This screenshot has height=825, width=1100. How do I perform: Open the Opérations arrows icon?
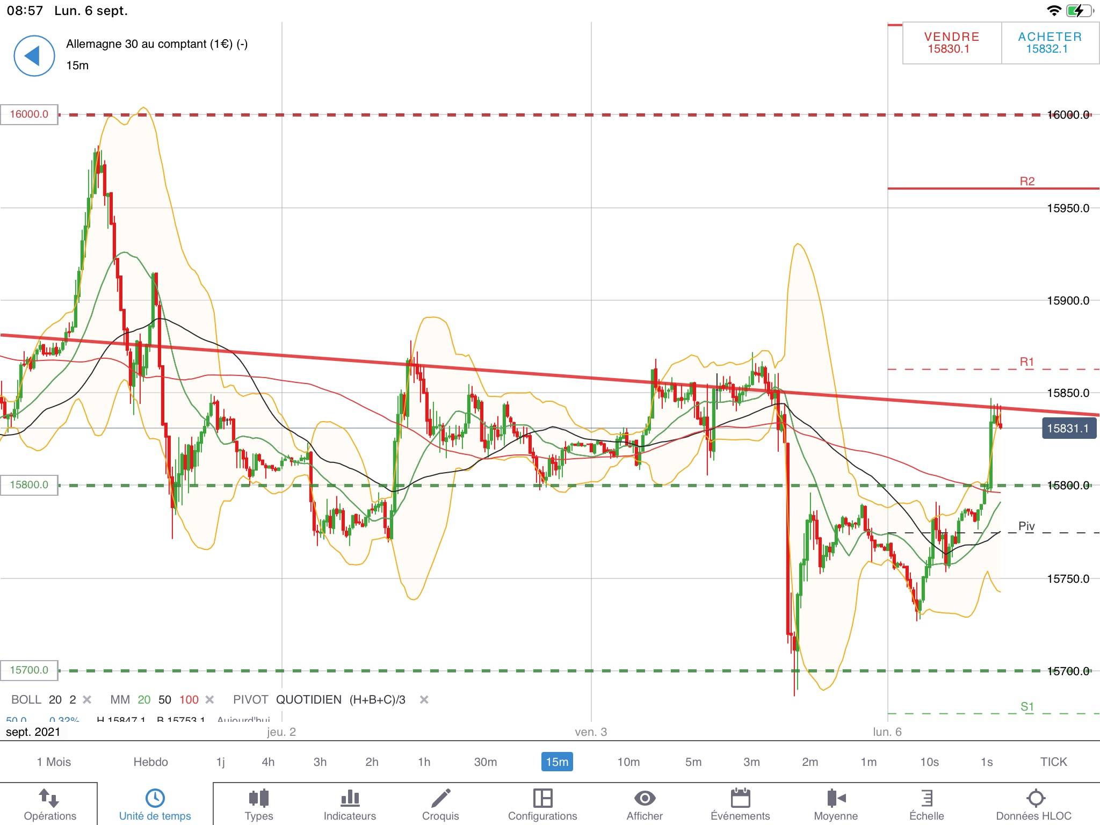49,798
